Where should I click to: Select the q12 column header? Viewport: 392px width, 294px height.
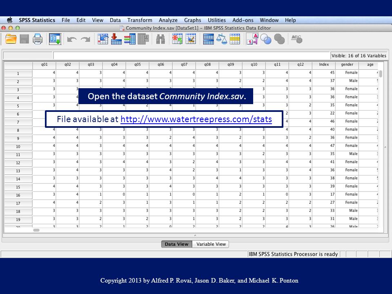tap(301, 65)
